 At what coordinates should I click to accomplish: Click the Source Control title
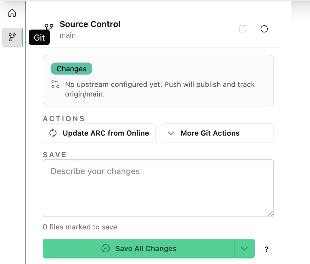tap(90, 24)
